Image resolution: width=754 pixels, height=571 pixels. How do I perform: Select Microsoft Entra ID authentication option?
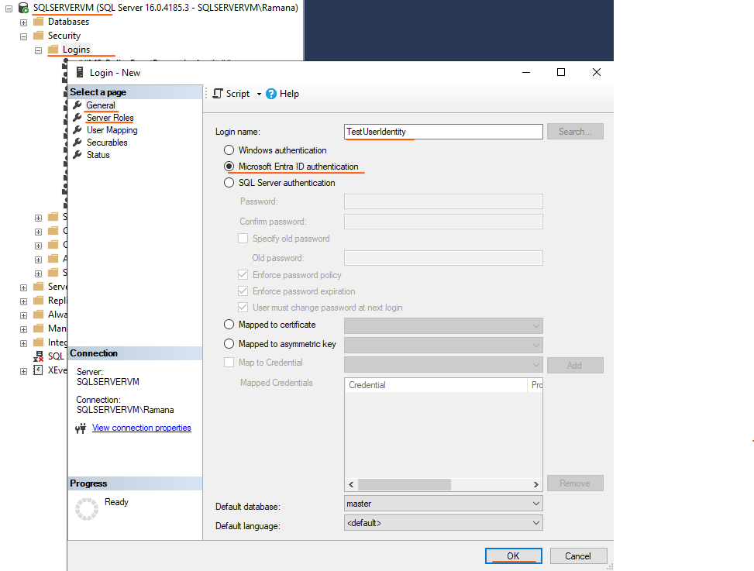click(229, 167)
